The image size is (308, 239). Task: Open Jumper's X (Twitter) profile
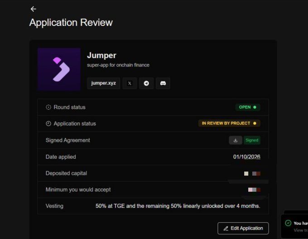click(130, 83)
